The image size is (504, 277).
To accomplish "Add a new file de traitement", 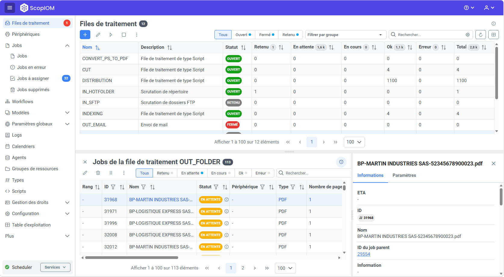I will pyautogui.click(x=85, y=35).
